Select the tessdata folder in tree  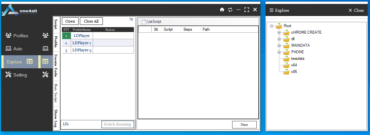(297, 59)
